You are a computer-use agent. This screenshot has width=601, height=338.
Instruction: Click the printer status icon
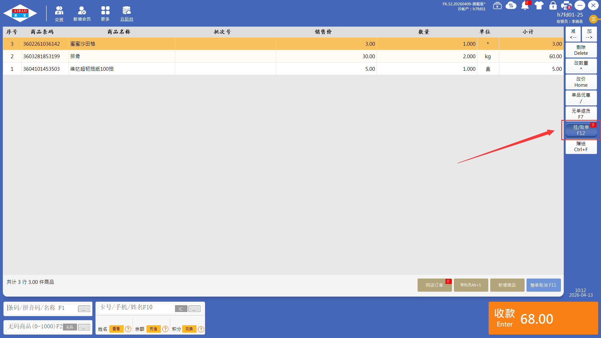[x=566, y=6]
